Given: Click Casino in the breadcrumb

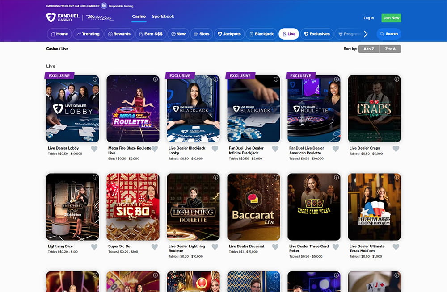Looking at the screenshot, I should pos(52,49).
